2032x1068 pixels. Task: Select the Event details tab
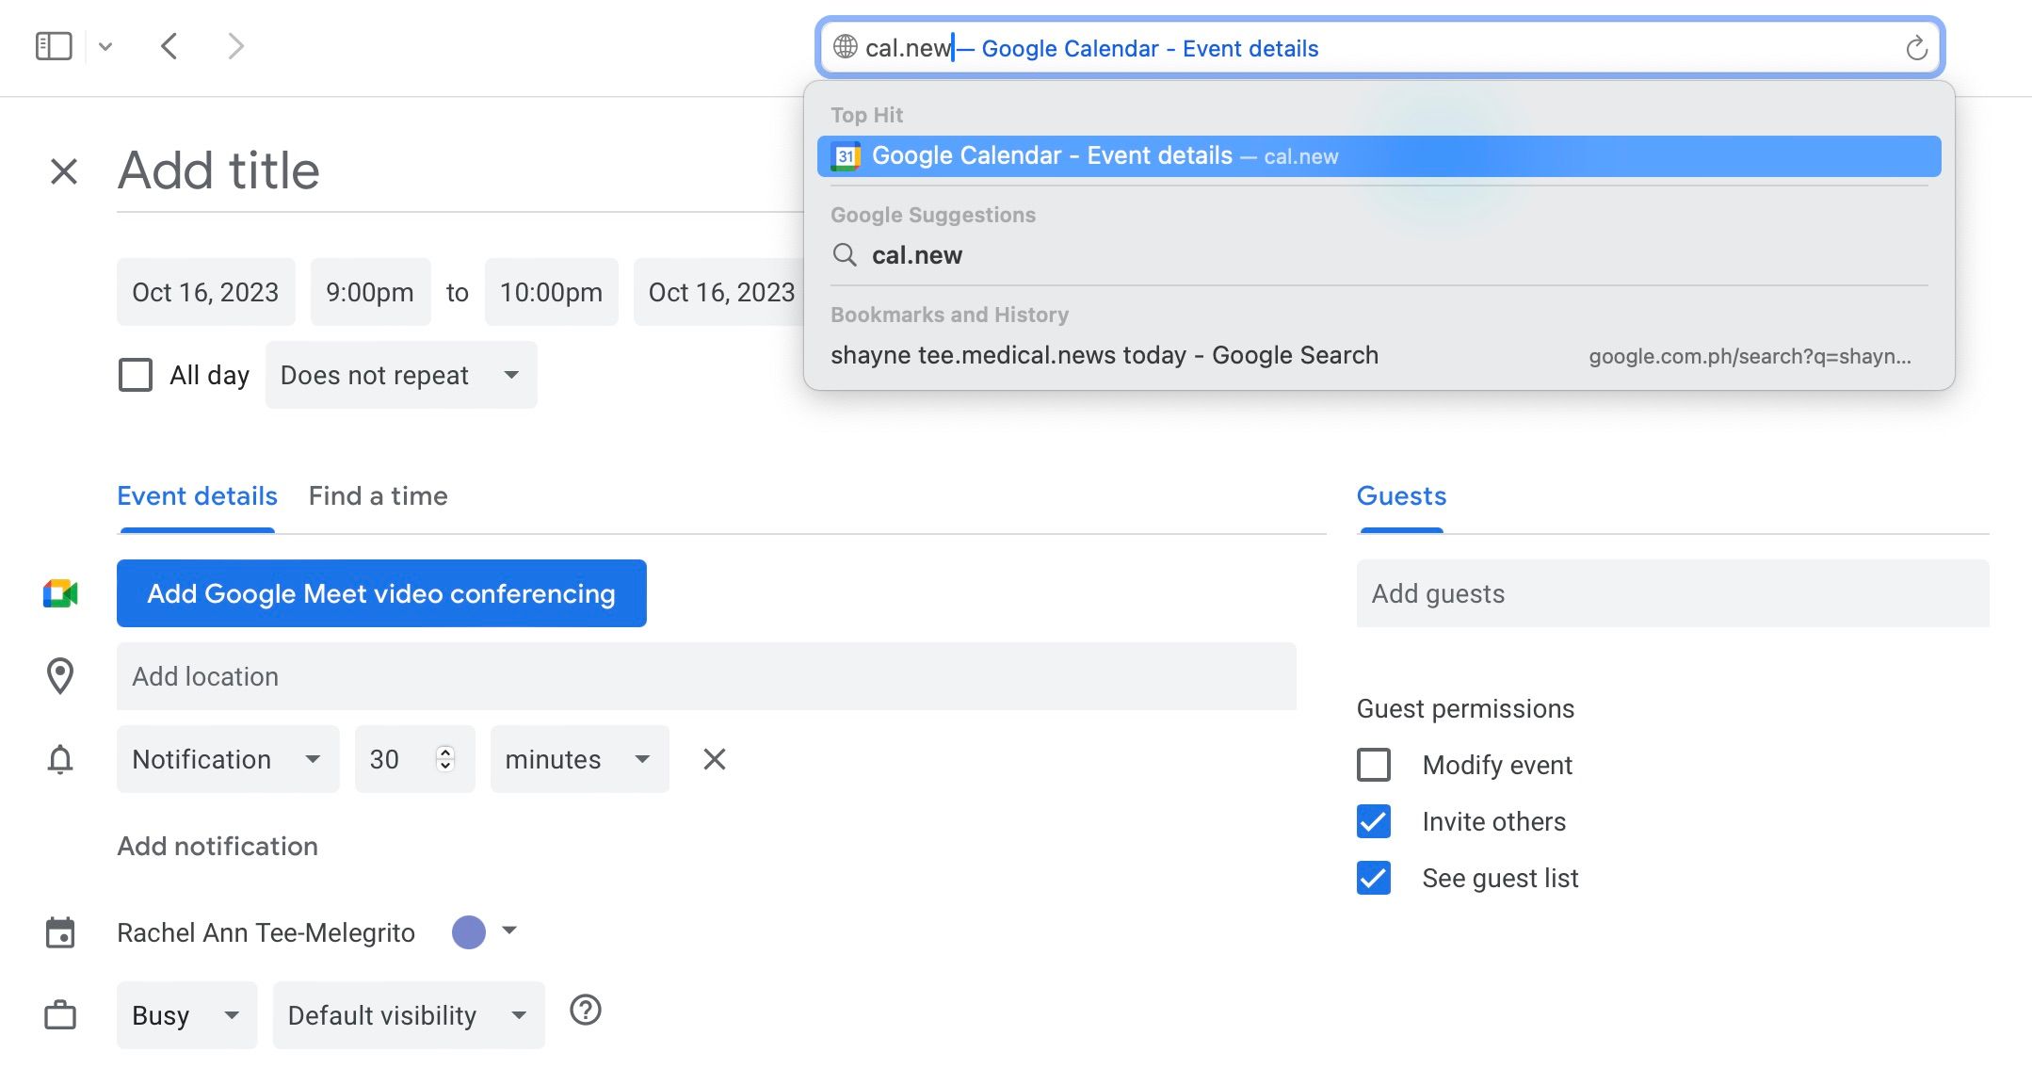[x=197, y=495]
